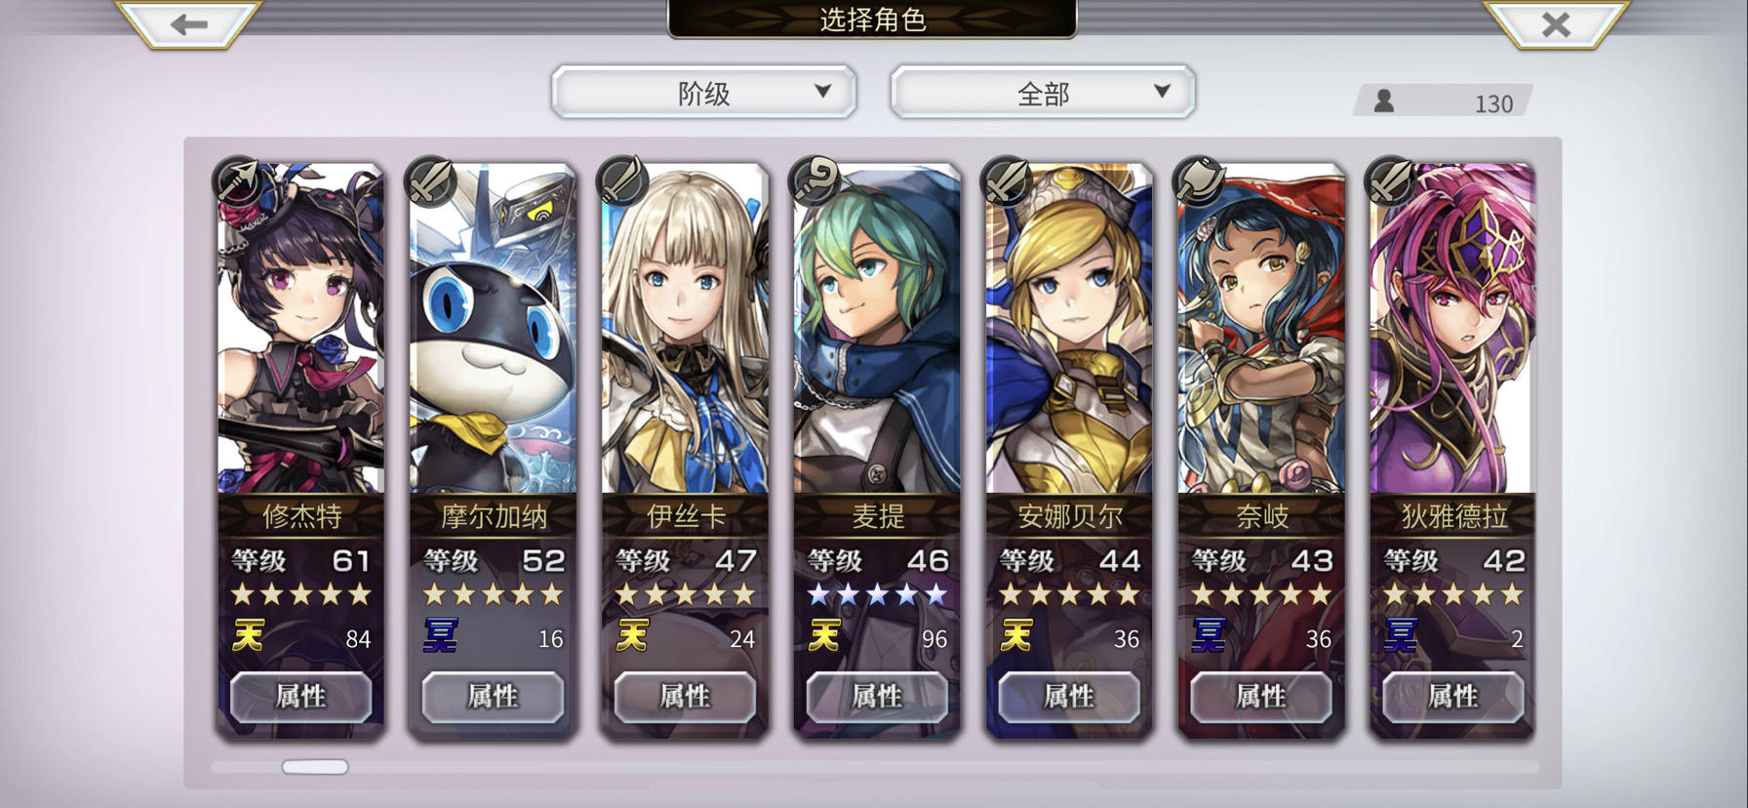The height and width of the screenshot is (808, 1748).
Task: Click the 天 alignment icon on 伊丝卡
Action: 632,637
